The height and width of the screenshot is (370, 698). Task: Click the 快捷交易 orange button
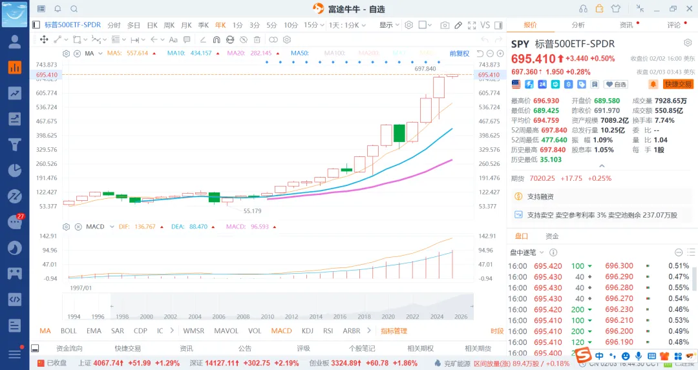pos(678,85)
